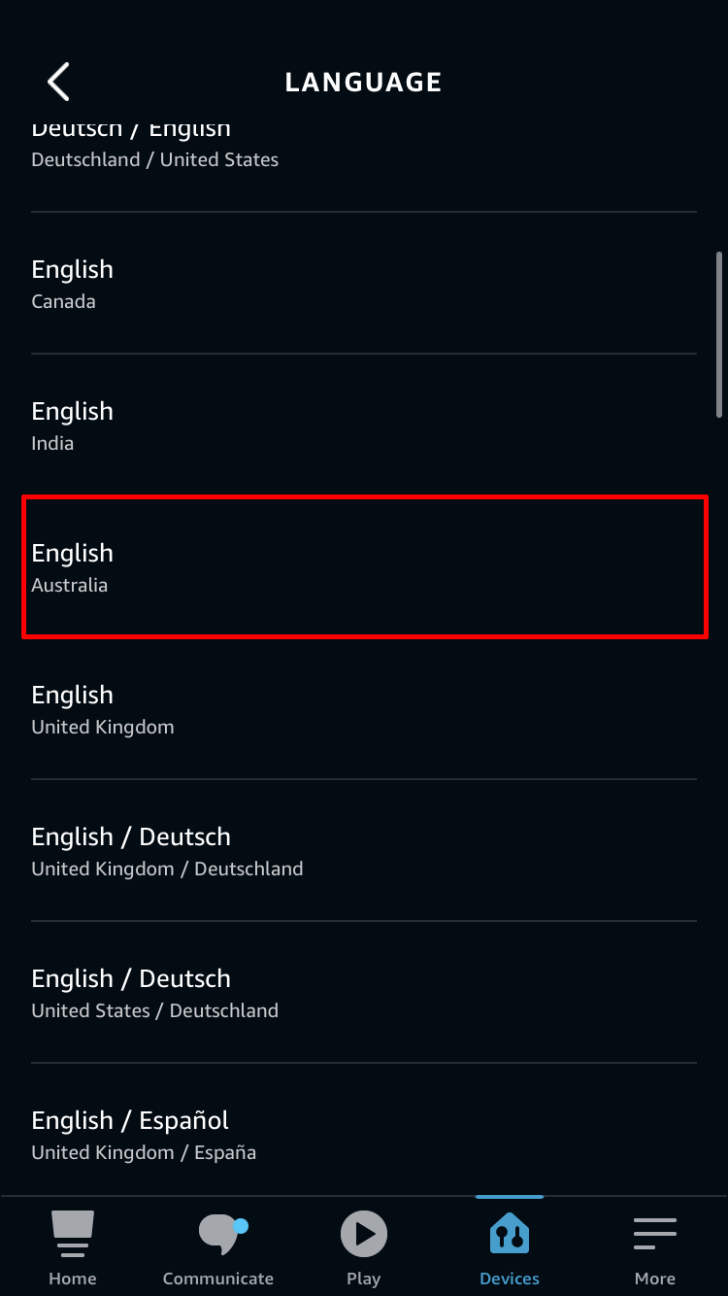The width and height of the screenshot is (728, 1296).
Task: Open the Home tab icon
Action: 73,1233
